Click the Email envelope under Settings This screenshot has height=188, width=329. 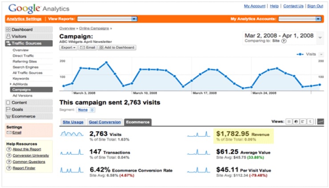pos(9,132)
